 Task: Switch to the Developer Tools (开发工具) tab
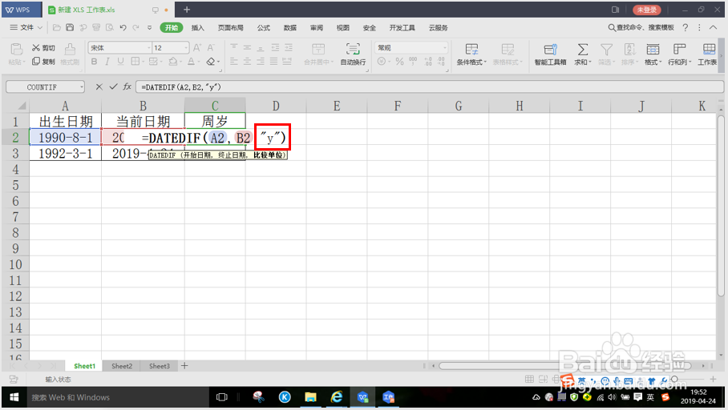tap(402, 28)
